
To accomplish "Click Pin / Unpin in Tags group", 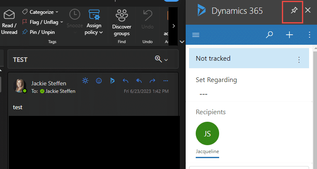I will (38, 32).
